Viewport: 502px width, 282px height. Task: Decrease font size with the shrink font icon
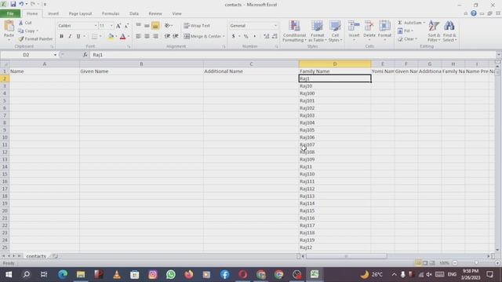[126, 26]
